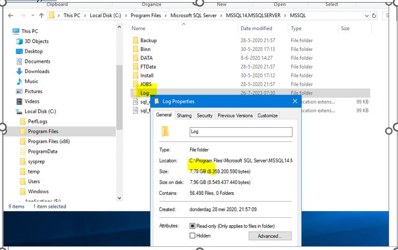Open Previous Versions tab
The height and width of the screenshot is (250, 398).
click(235, 116)
